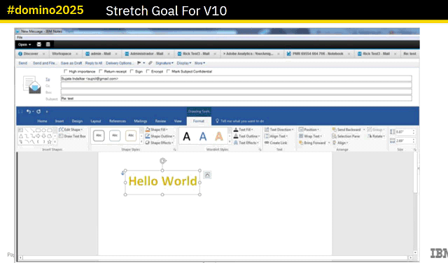Screen dimensions: 448x263
Task: Open WordArt Styles dialog launcher
Action: pyautogui.click(x=260, y=150)
